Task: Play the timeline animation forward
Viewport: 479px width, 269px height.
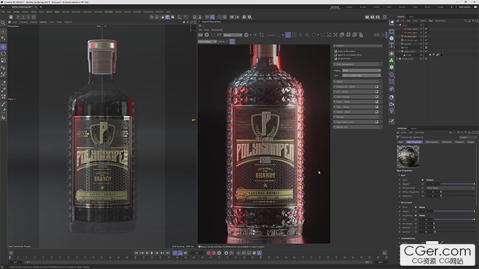Action: click(152, 253)
